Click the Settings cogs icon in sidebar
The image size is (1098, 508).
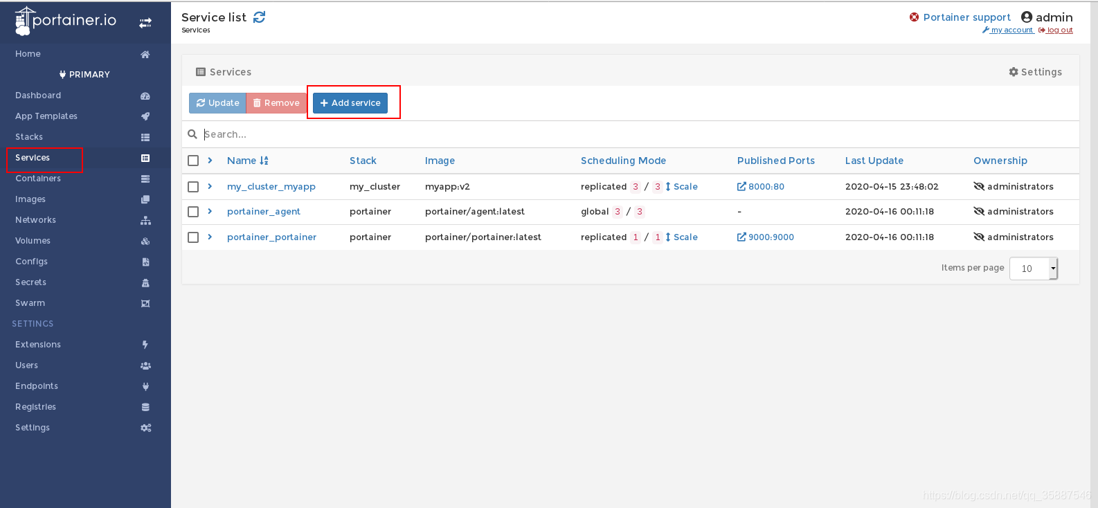(145, 428)
